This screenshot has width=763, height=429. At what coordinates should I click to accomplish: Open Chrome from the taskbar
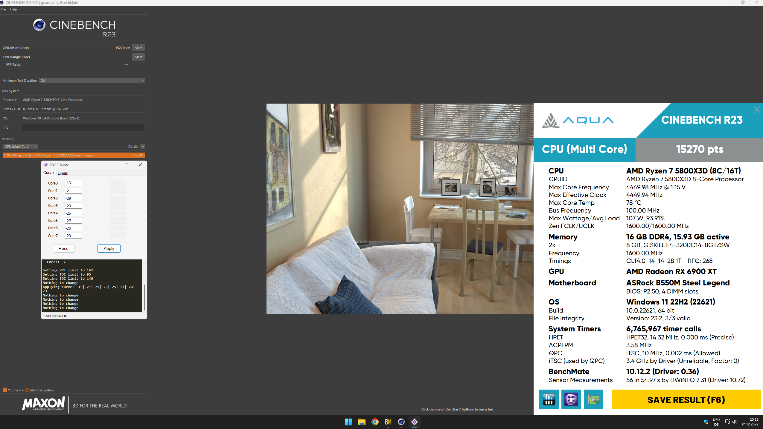(375, 422)
